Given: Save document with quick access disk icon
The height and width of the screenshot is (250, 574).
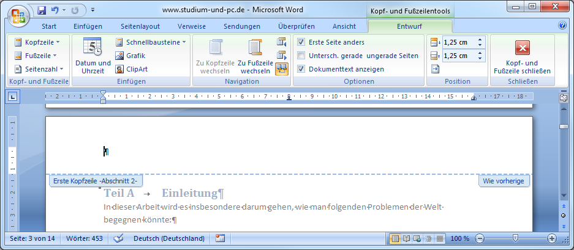Looking at the screenshot, I should point(42,10).
